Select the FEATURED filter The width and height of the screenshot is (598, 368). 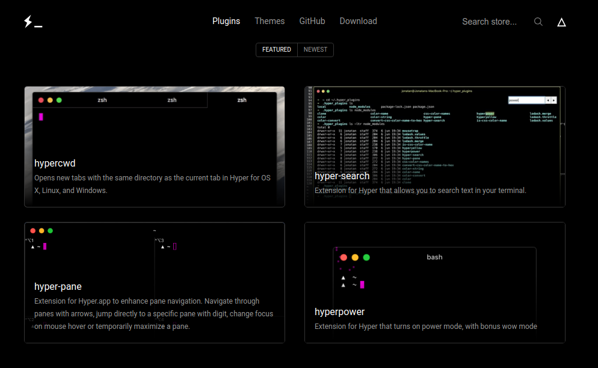coord(276,49)
